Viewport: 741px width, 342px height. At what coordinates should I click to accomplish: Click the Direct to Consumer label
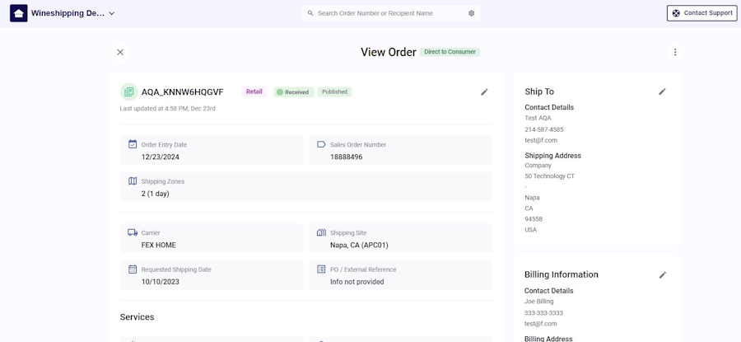pos(450,52)
